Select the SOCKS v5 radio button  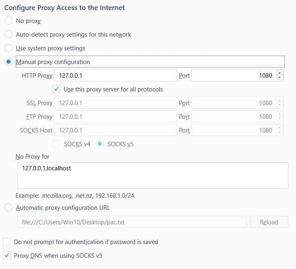pos(100,144)
